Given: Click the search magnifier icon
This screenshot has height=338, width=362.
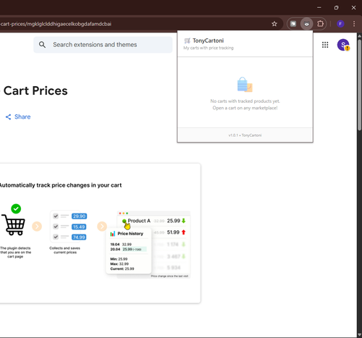Looking at the screenshot, I should point(42,45).
